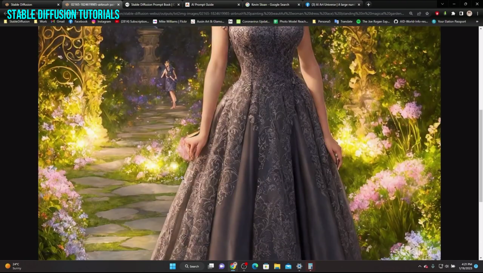Open the Calculator app from the taskbar
483x273 pixels.
[x=310, y=266]
